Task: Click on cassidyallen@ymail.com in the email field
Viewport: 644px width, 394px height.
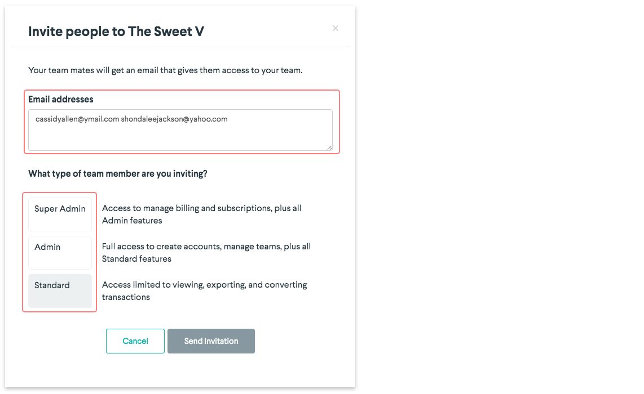Action: (77, 119)
